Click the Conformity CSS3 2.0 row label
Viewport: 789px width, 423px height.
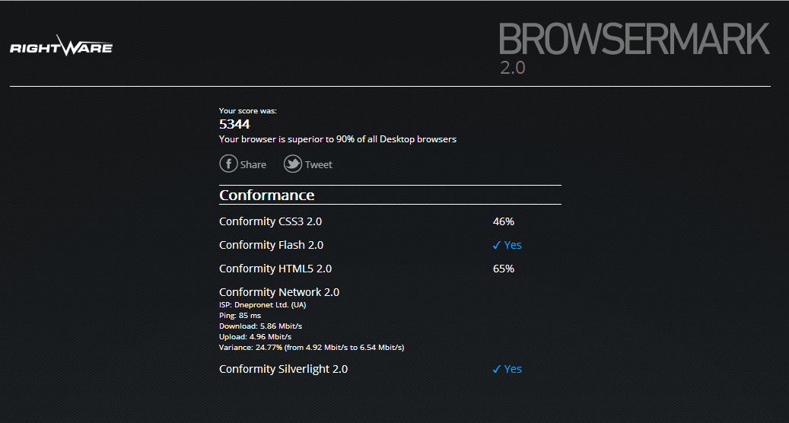coord(270,221)
